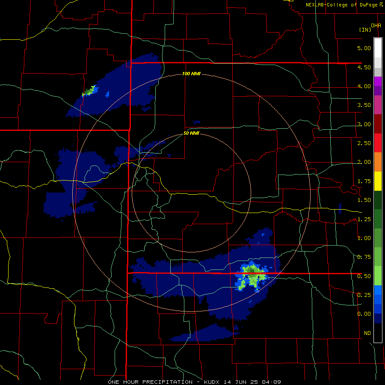Click the NEXLAB-College of DuPage label
Viewport: 385px width, 385px height.
pos(341,5)
